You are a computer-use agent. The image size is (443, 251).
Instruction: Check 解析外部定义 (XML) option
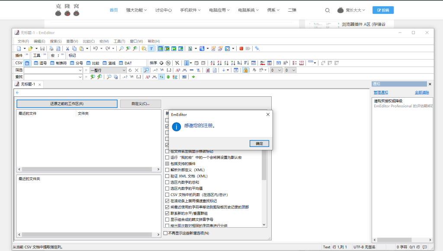[x=167, y=170]
